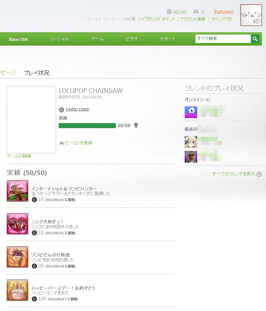Click the message count 0
This screenshot has height=311, width=266.
pyautogui.click(x=203, y=12)
